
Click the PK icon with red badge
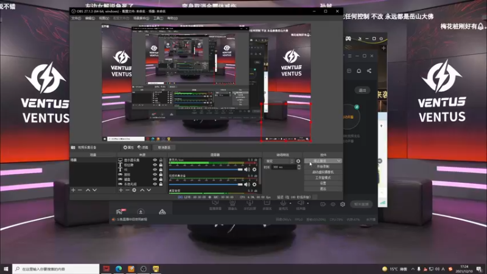click(120, 211)
